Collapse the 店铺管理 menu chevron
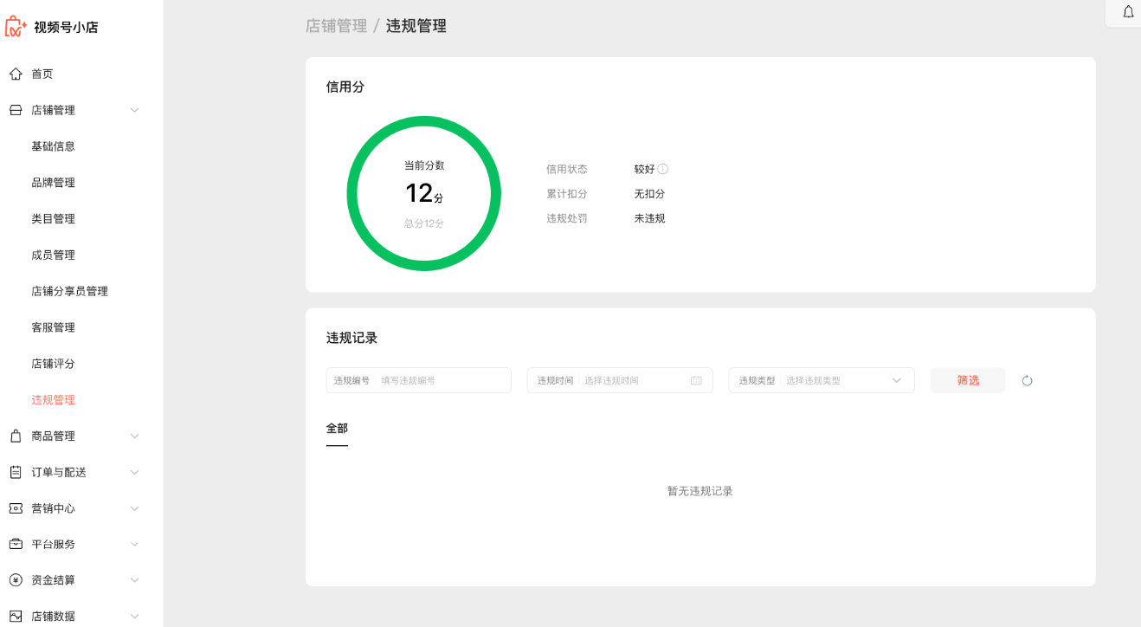The height and width of the screenshot is (627, 1141). coord(134,111)
